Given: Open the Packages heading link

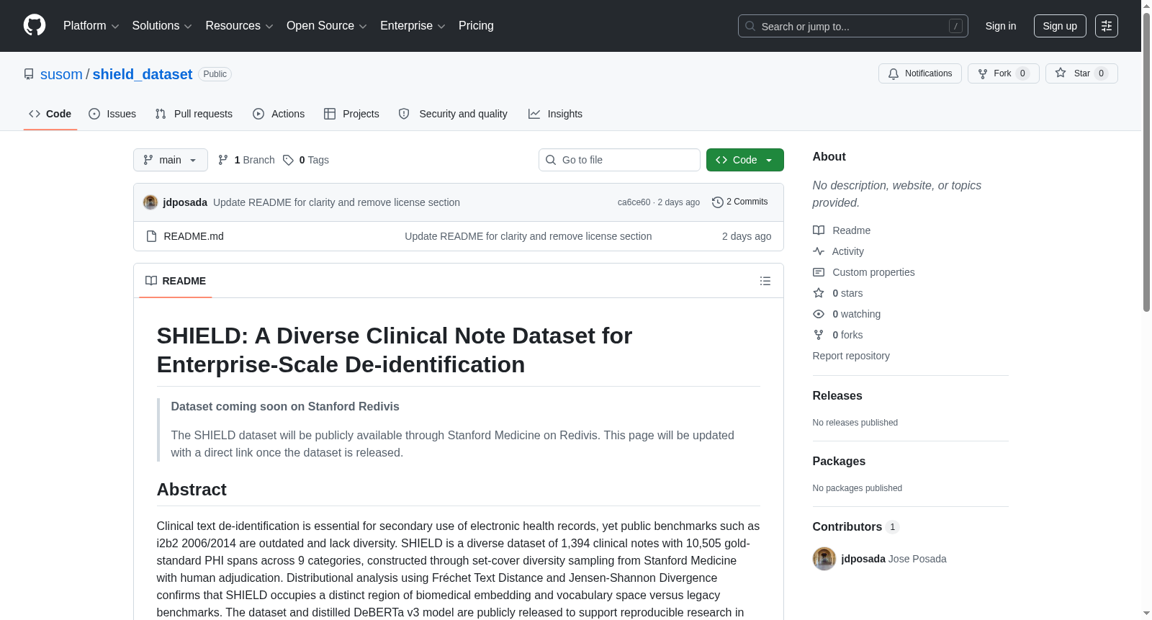Looking at the screenshot, I should (x=839, y=462).
